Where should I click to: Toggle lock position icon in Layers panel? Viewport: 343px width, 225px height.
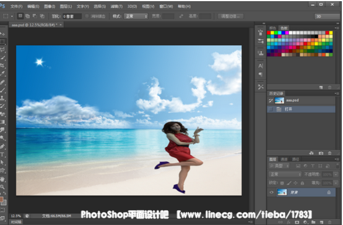click(295, 183)
